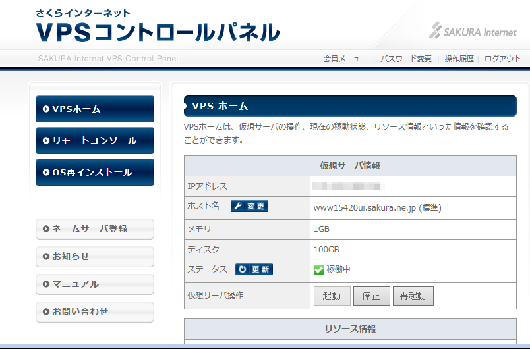Click the 起動 button

332,296
